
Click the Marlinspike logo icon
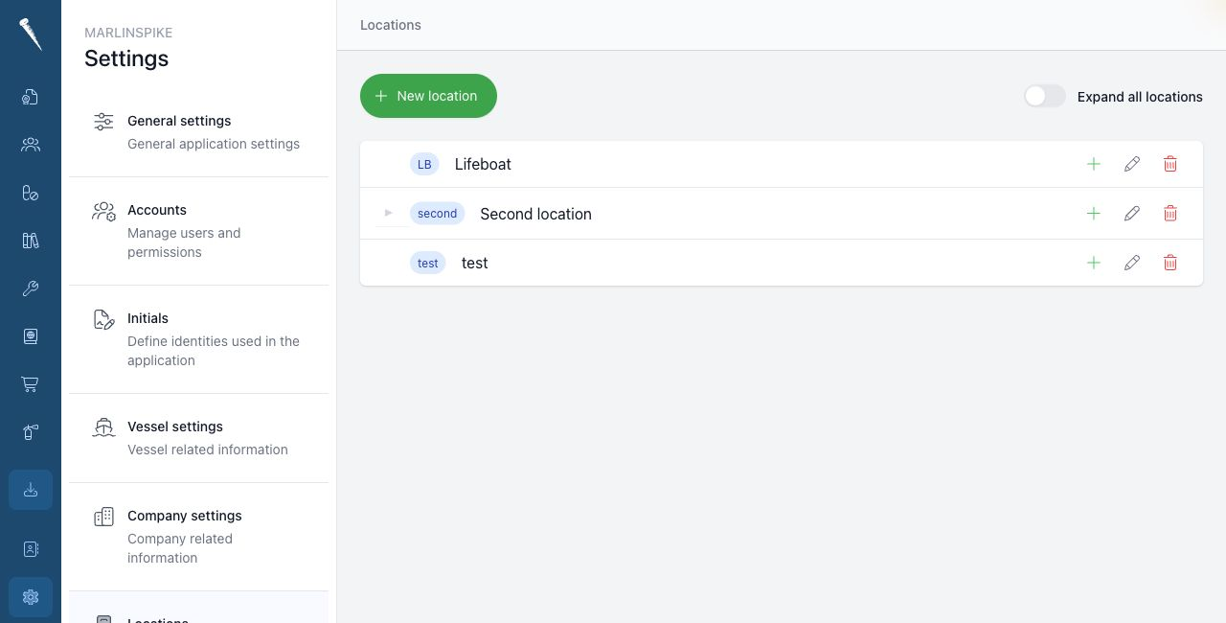click(31, 35)
